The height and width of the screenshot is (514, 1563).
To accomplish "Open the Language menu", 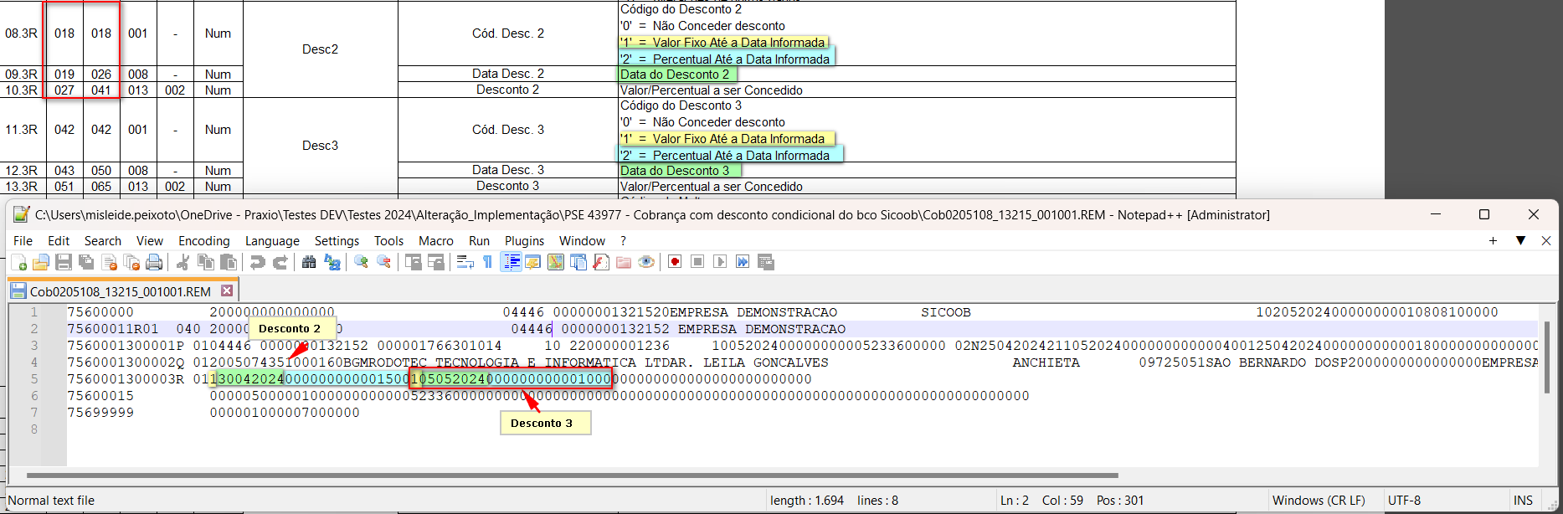I will coord(272,241).
